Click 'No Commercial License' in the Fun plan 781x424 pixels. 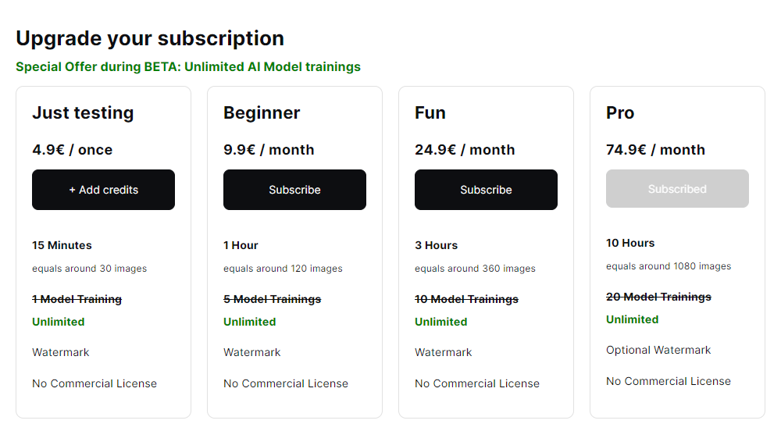pyautogui.click(x=477, y=383)
